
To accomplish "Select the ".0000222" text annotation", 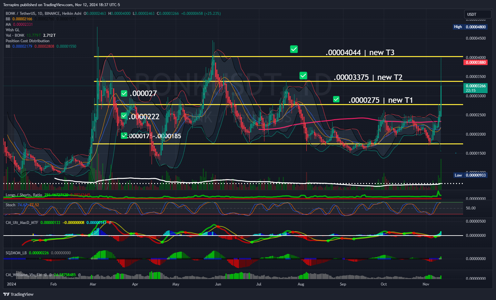I will click(144, 117).
